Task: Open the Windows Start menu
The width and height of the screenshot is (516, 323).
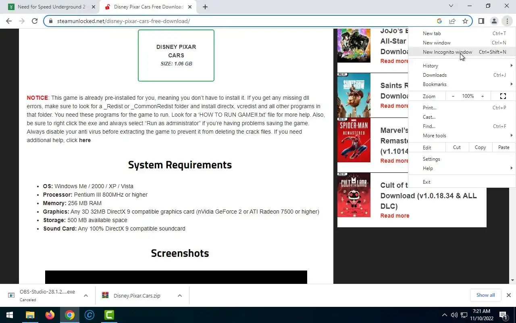Action: click(10, 315)
